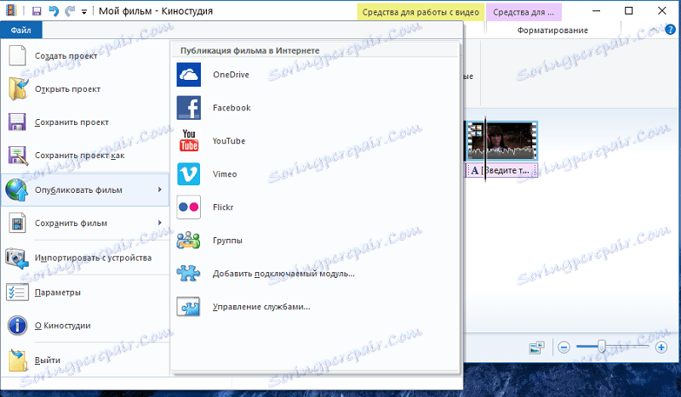Select the video clip thumbnail on storyboard
The image size is (681, 397).
[x=501, y=141]
